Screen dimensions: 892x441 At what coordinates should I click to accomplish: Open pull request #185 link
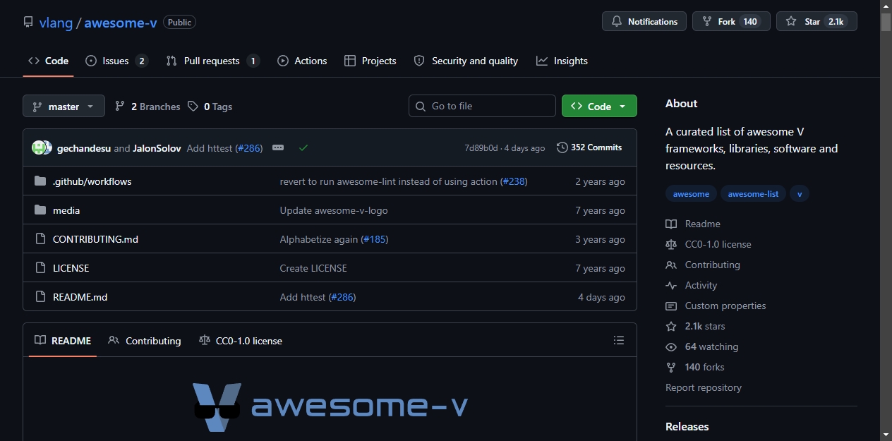tap(375, 239)
